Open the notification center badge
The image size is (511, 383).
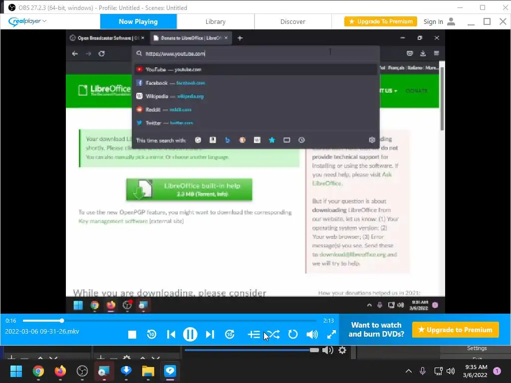point(497,371)
